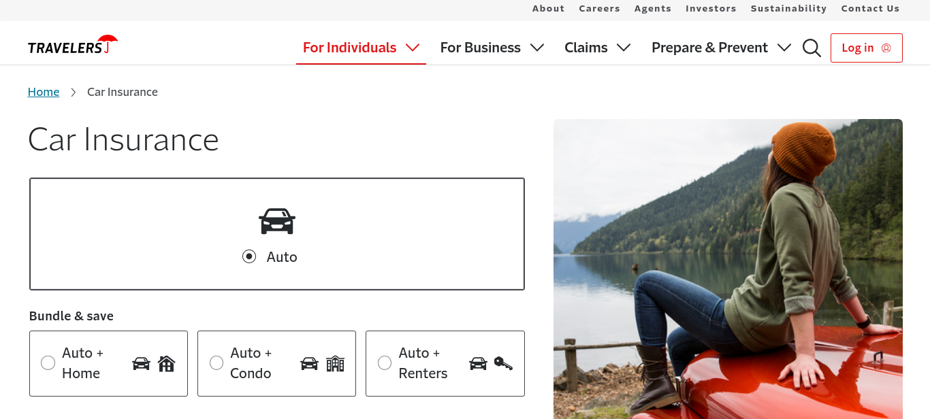Select the Auto + Renters radio button
The width and height of the screenshot is (930, 419).
click(384, 363)
